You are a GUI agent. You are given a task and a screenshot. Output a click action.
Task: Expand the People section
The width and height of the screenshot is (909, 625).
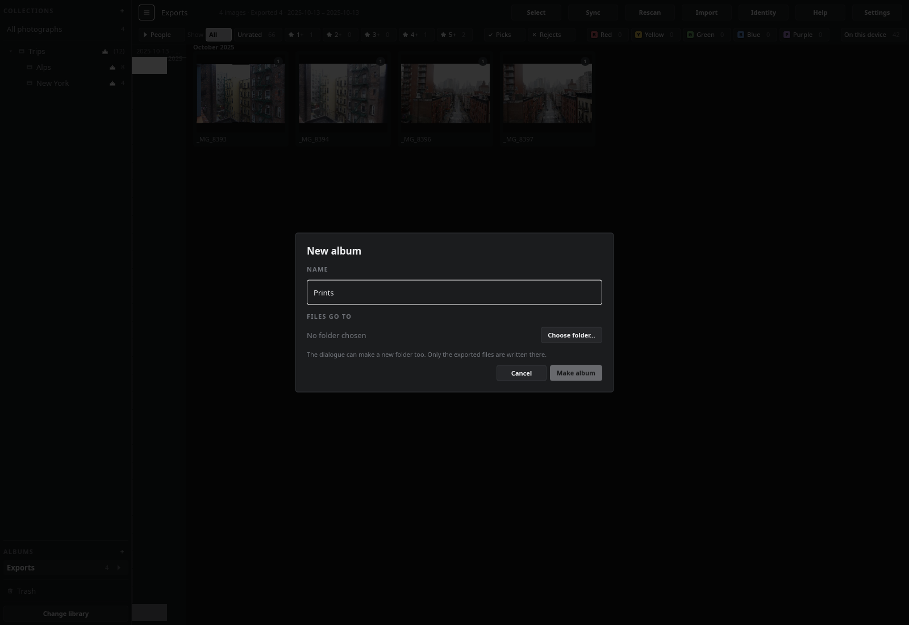[x=157, y=35]
